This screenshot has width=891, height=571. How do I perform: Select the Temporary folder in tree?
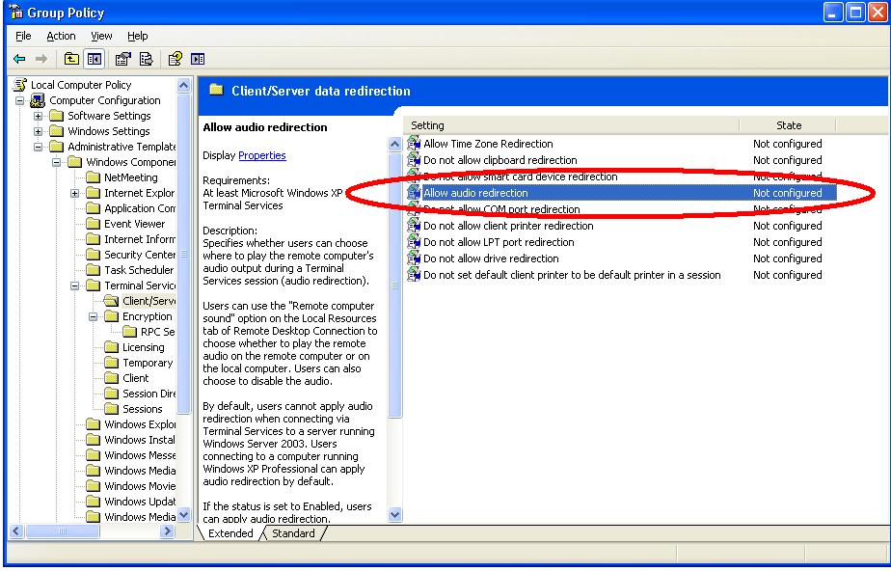(x=148, y=363)
